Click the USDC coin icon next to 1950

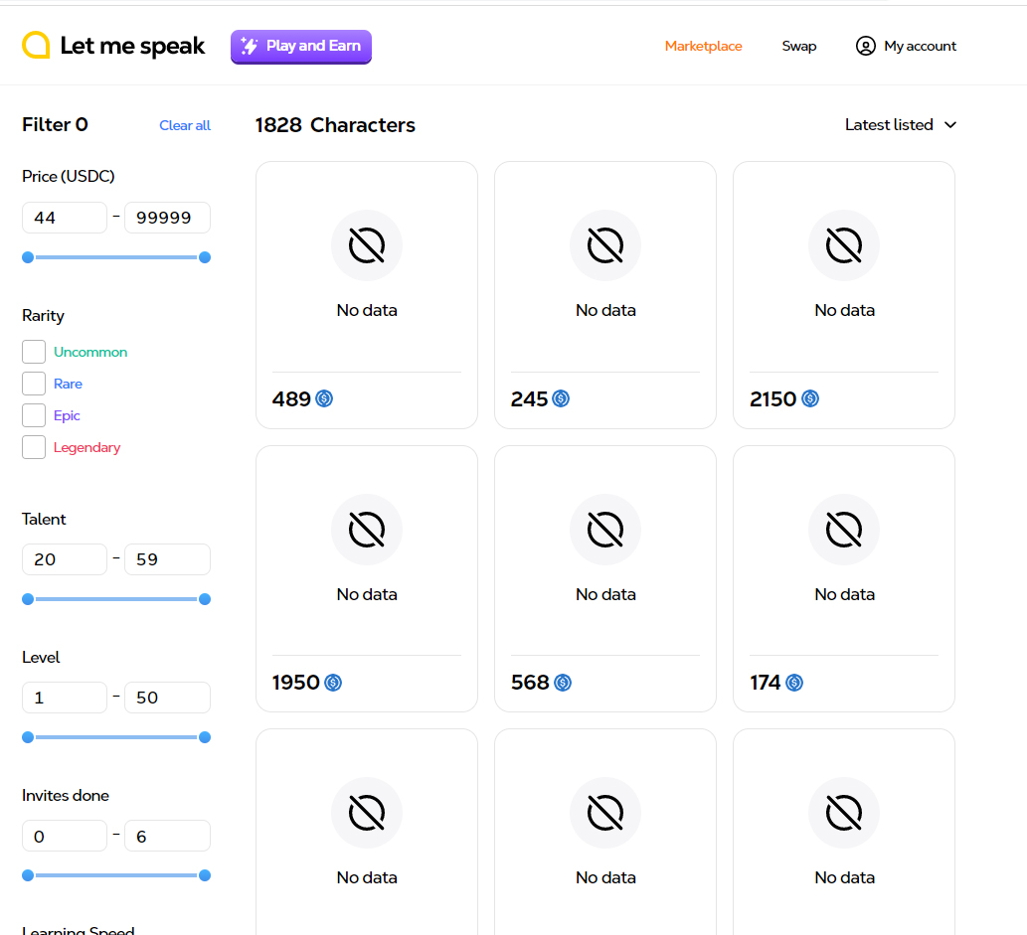[x=333, y=683]
